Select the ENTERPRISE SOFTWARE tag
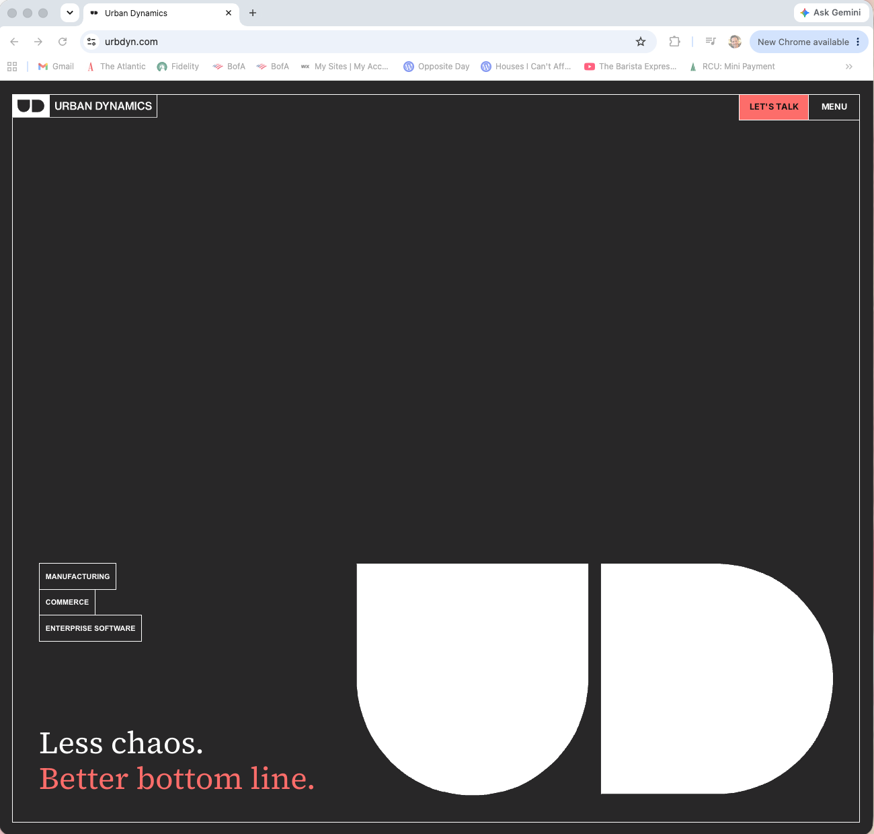Screen dimensions: 874x834 point(90,628)
